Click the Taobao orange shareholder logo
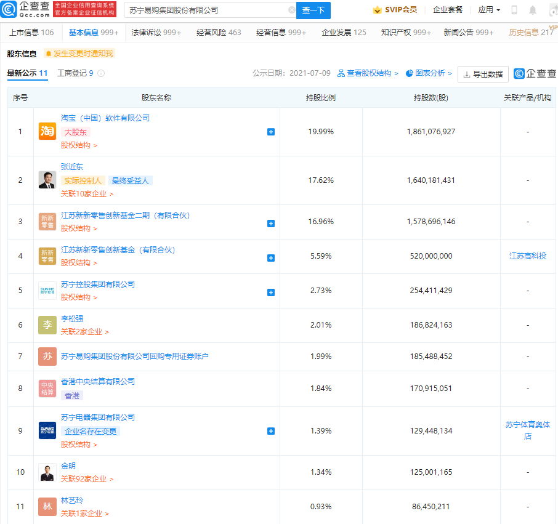The height and width of the screenshot is (524, 558). click(47, 131)
